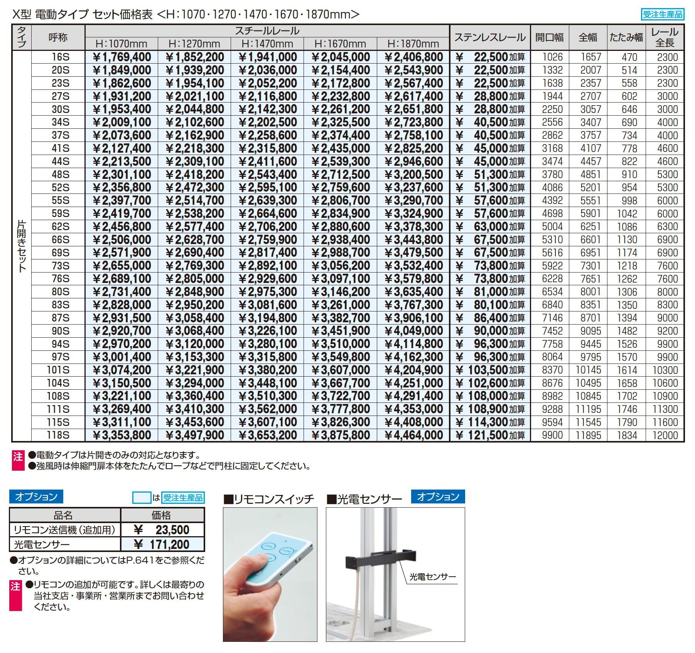695x653 pixels.
Task: Select price ¥4,049,000 in 90S row
Action: 413,331
